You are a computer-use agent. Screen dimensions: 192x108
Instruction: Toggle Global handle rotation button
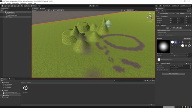point(34,6)
